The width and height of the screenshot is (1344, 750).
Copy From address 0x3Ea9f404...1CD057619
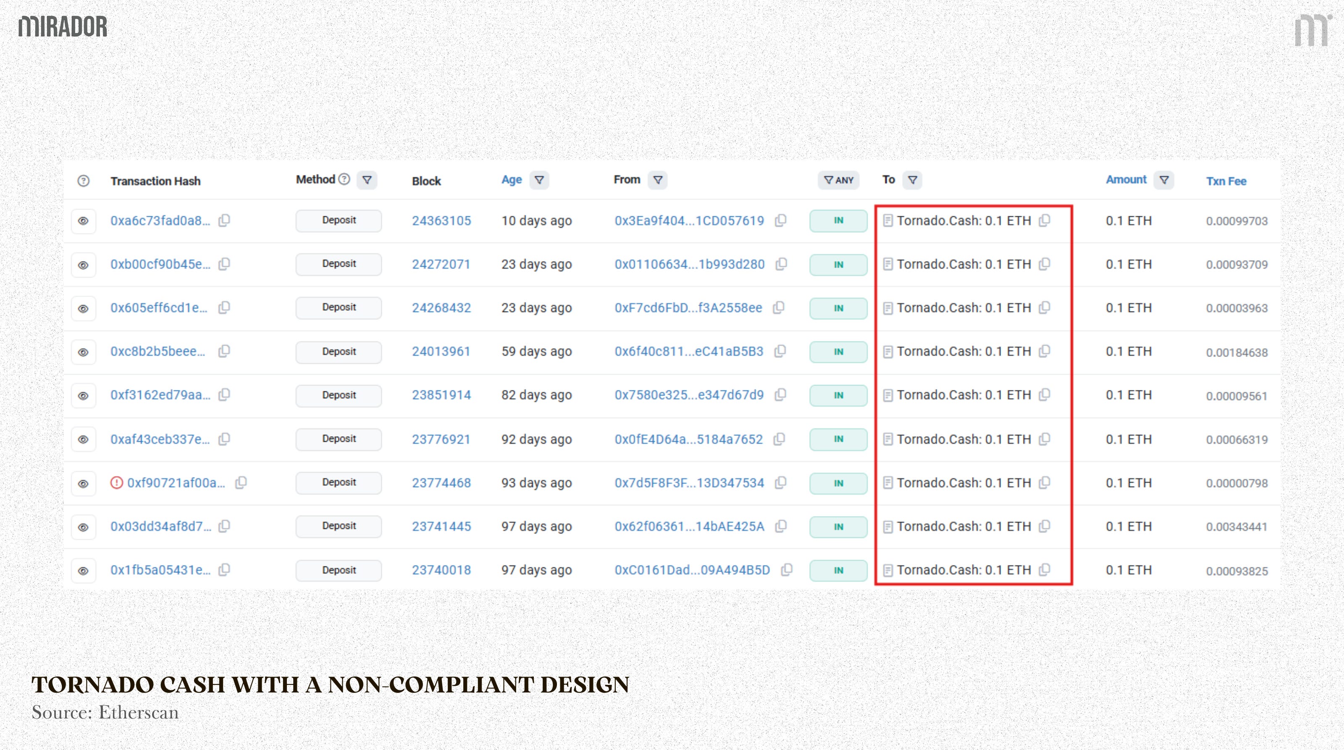780,220
